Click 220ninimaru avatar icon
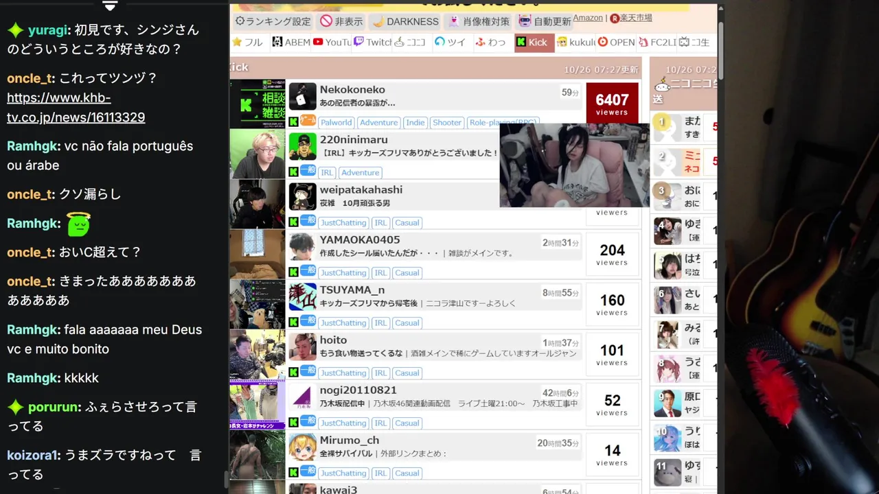 (302, 147)
